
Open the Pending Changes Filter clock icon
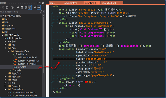click(x=12, y=7)
